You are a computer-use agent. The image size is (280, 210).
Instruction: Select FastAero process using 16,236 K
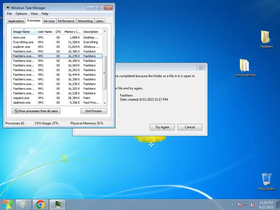pyautogui.click(x=57, y=84)
